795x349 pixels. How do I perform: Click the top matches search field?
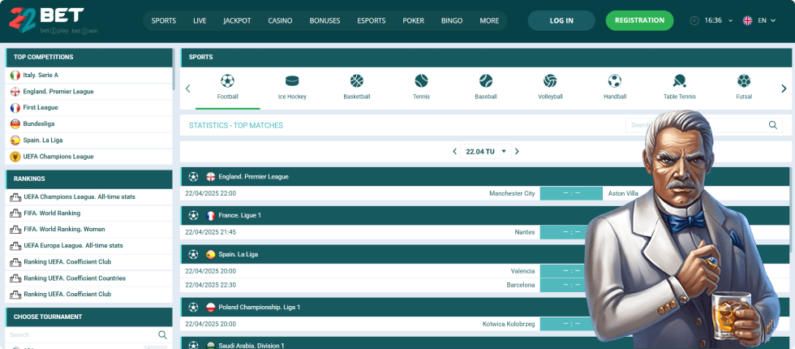coord(704,125)
